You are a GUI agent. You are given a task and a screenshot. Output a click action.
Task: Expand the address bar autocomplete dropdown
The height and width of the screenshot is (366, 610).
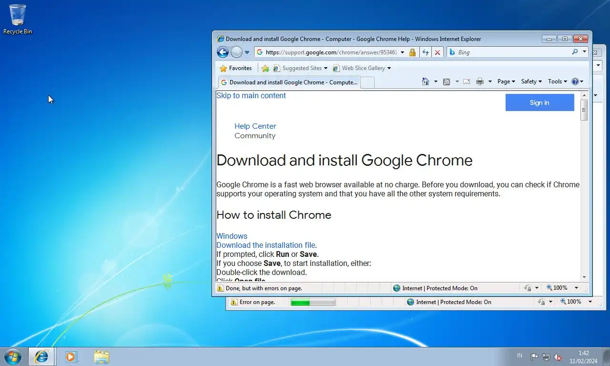402,52
